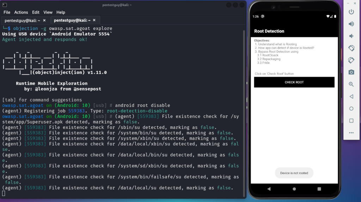Close the second pentestguy@kali terminal tab
Image resolution: width=361 pixels, height=202 pixels.
pyautogui.click(x=94, y=20)
